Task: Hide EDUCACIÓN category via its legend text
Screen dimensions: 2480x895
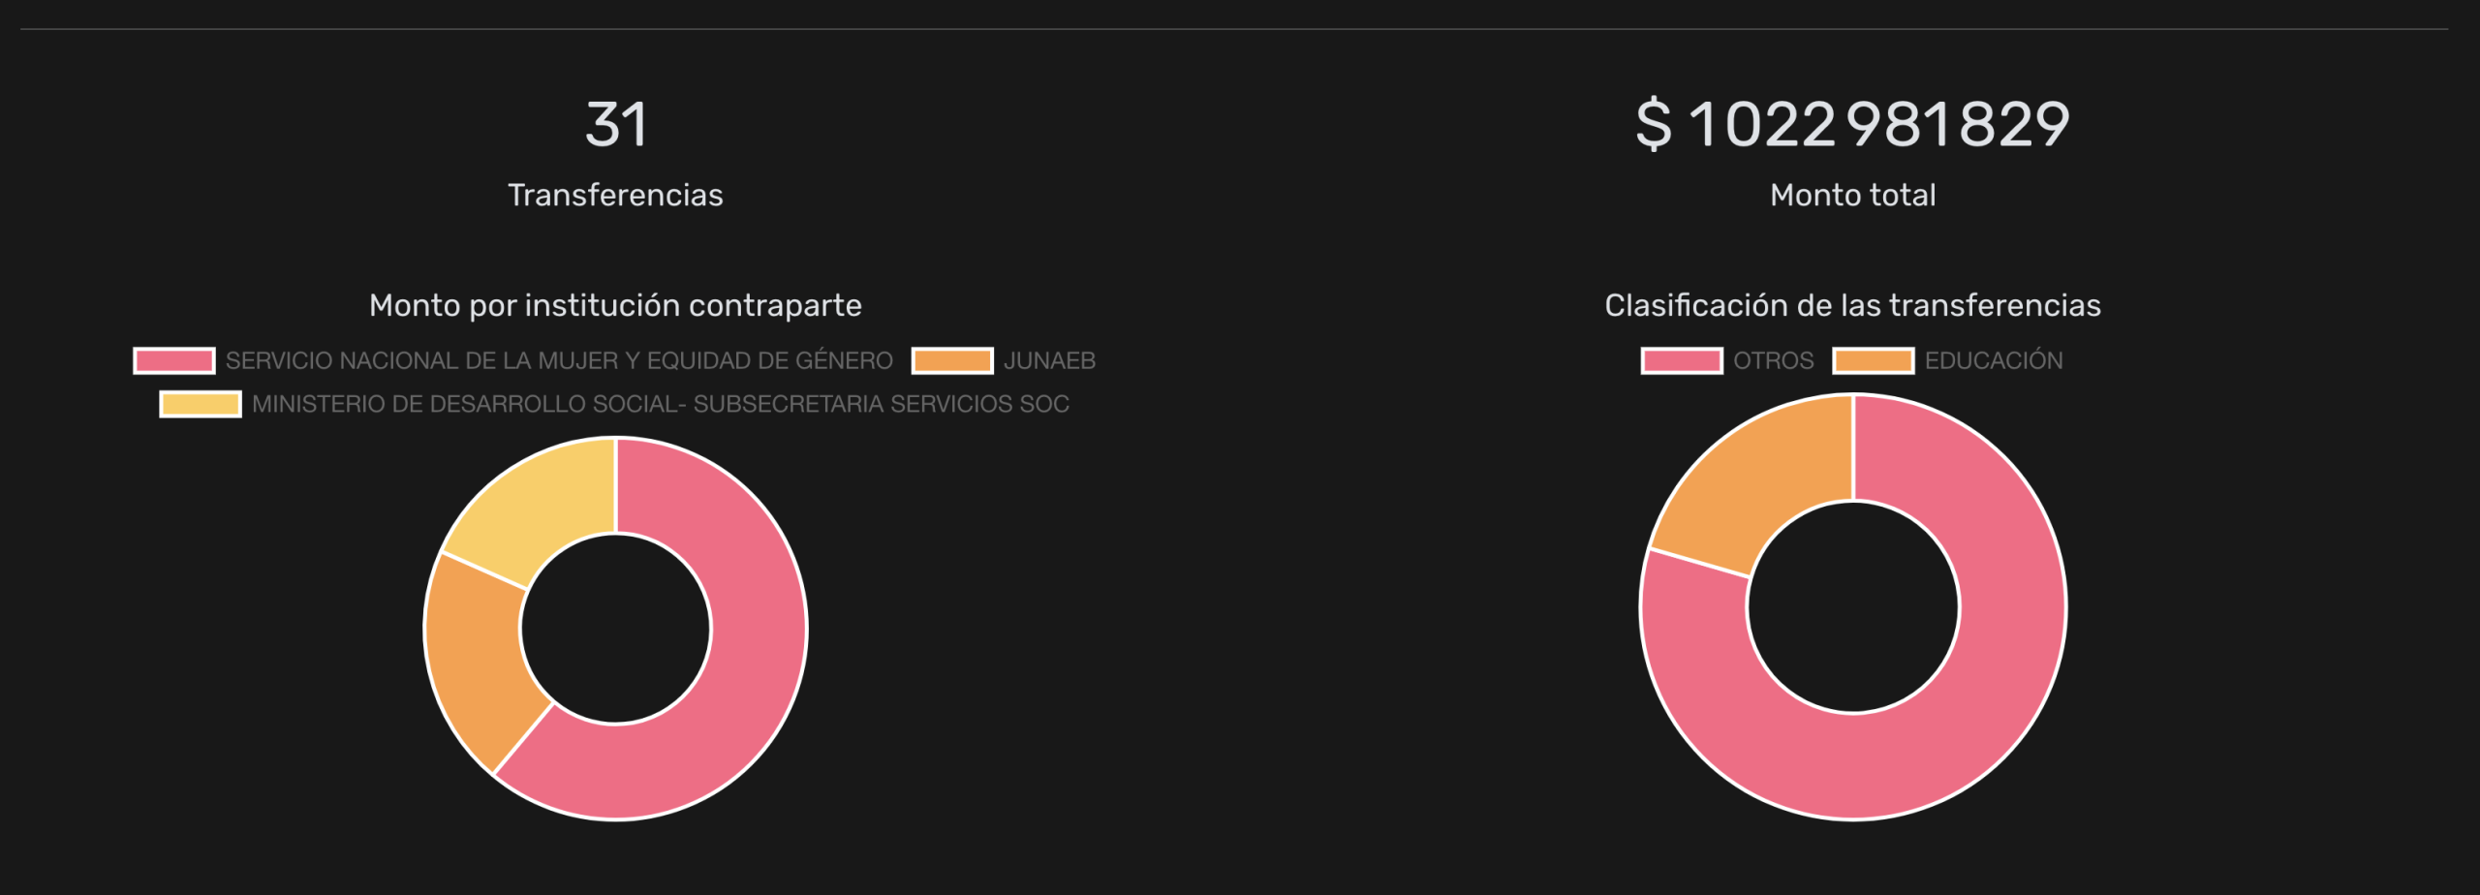Action: click(1994, 360)
